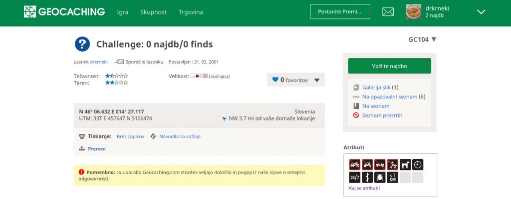Expand the favoritov dropdown
The width and height of the screenshot is (511, 199).
click(316, 80)
